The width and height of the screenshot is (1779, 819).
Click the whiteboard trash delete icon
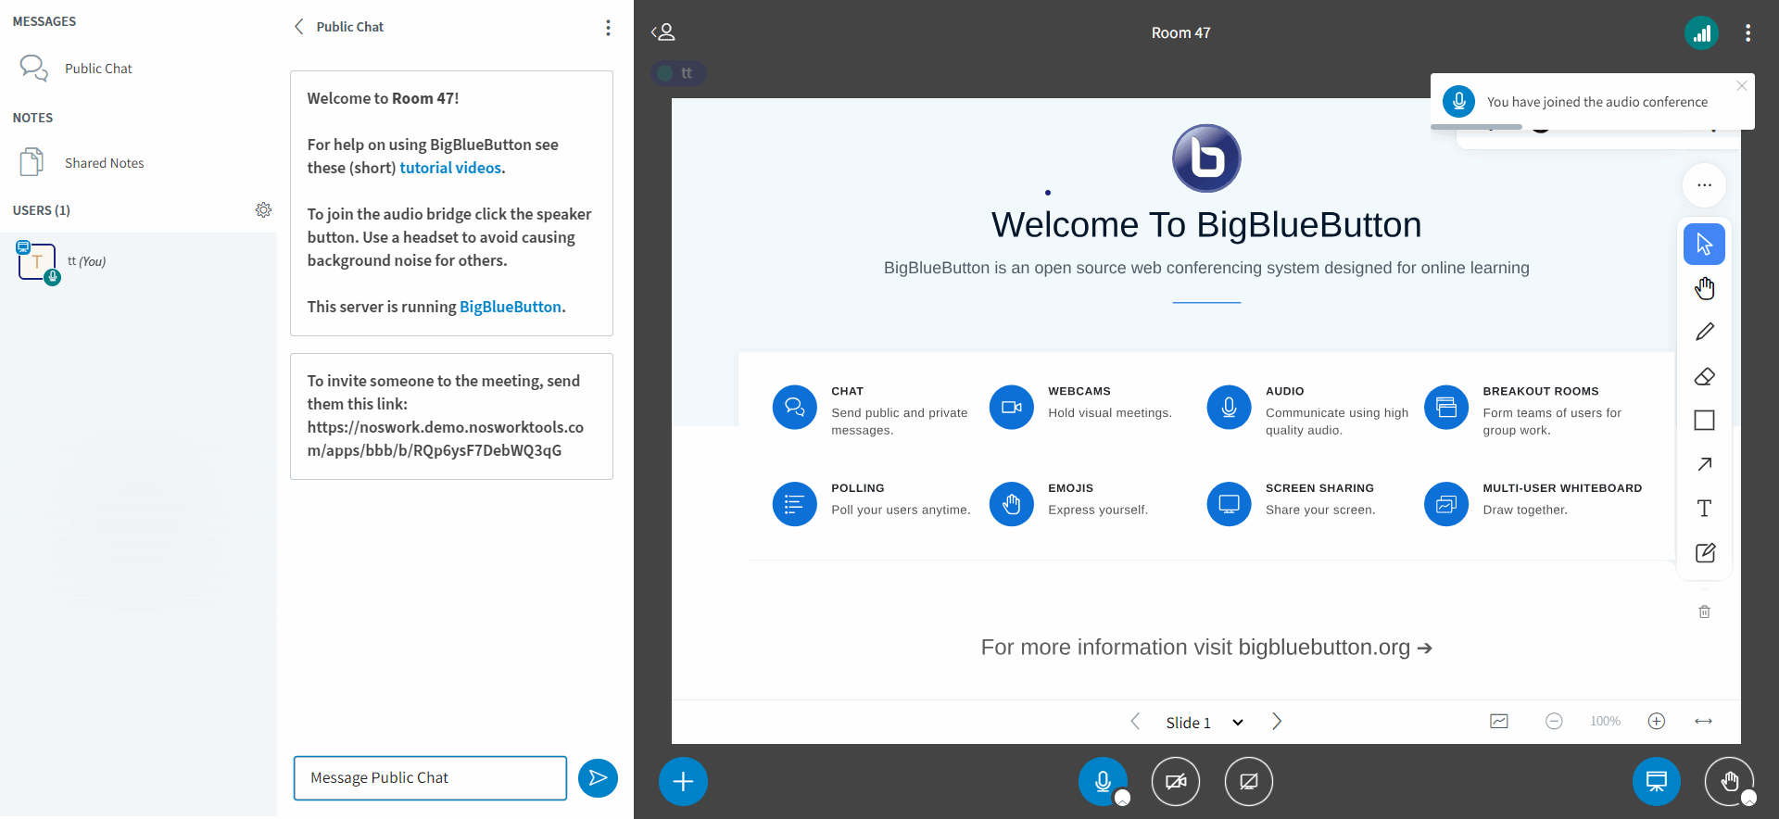click(1704, 611)
